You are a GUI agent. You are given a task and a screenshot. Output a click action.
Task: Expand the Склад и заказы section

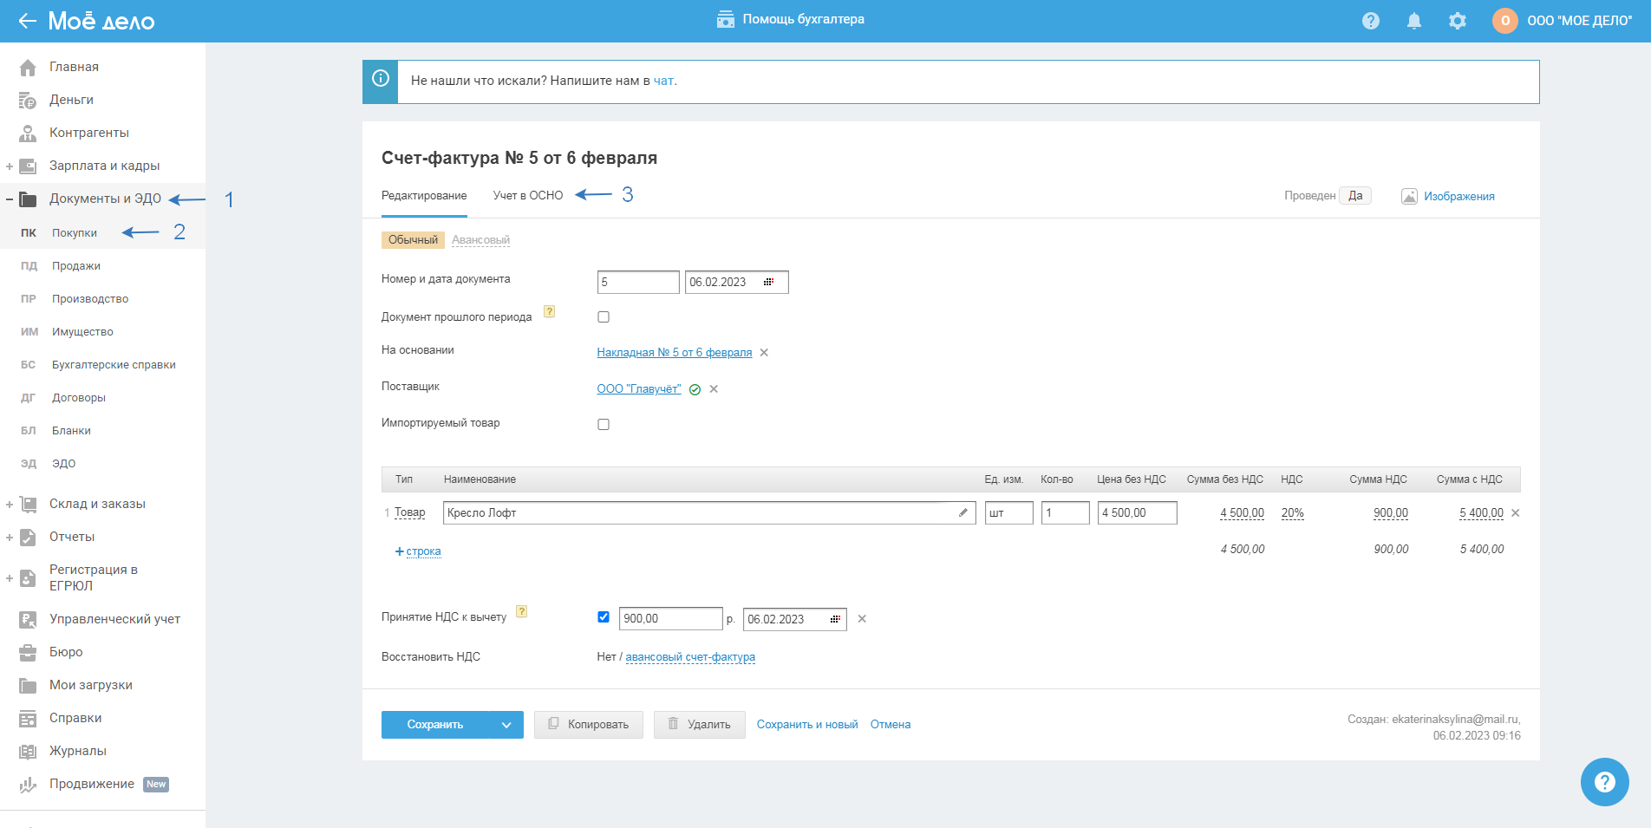tap(10, 505)
